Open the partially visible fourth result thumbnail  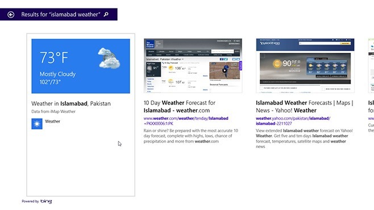pos(371,65)
